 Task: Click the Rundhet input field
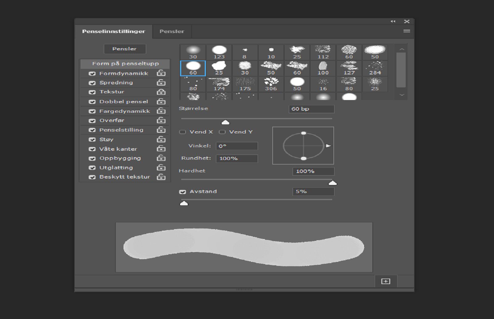click(x=237, y=158)
